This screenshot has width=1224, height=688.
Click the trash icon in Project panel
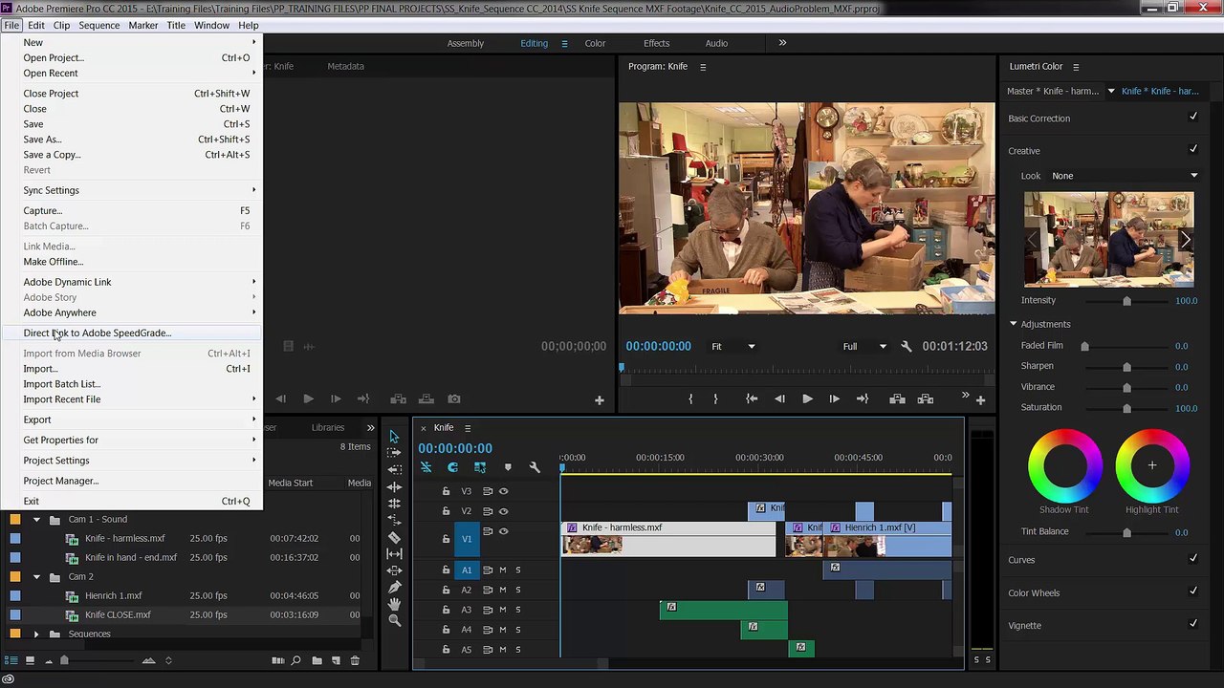(355, 660)
